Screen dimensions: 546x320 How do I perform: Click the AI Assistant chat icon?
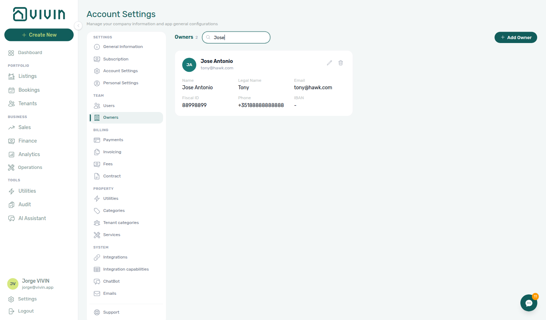click(x=11, y=218)
